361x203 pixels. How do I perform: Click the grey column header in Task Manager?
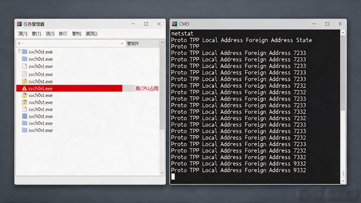[x=142, y=43]
